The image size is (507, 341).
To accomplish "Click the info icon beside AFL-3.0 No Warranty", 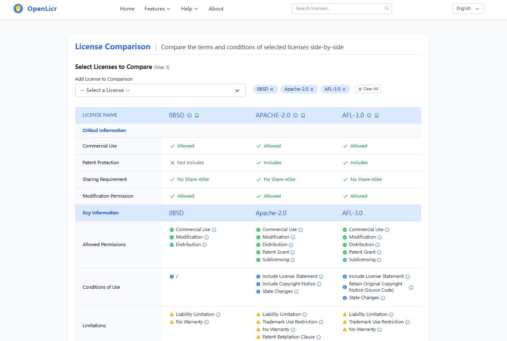I will click(380, 330).
